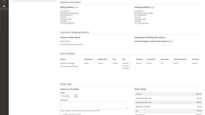Select the Invoiced 2 quantity line
The width and height of the screenshot is (205, 115).
[126, 66]
